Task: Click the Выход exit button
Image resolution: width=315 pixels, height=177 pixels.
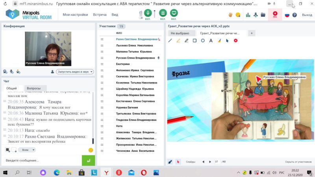Action: tap(307, 15)
